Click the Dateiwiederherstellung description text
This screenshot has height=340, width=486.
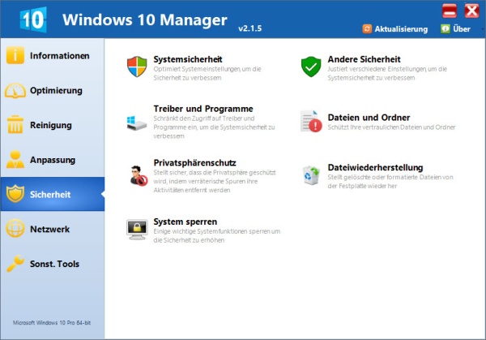coord(390,181)
